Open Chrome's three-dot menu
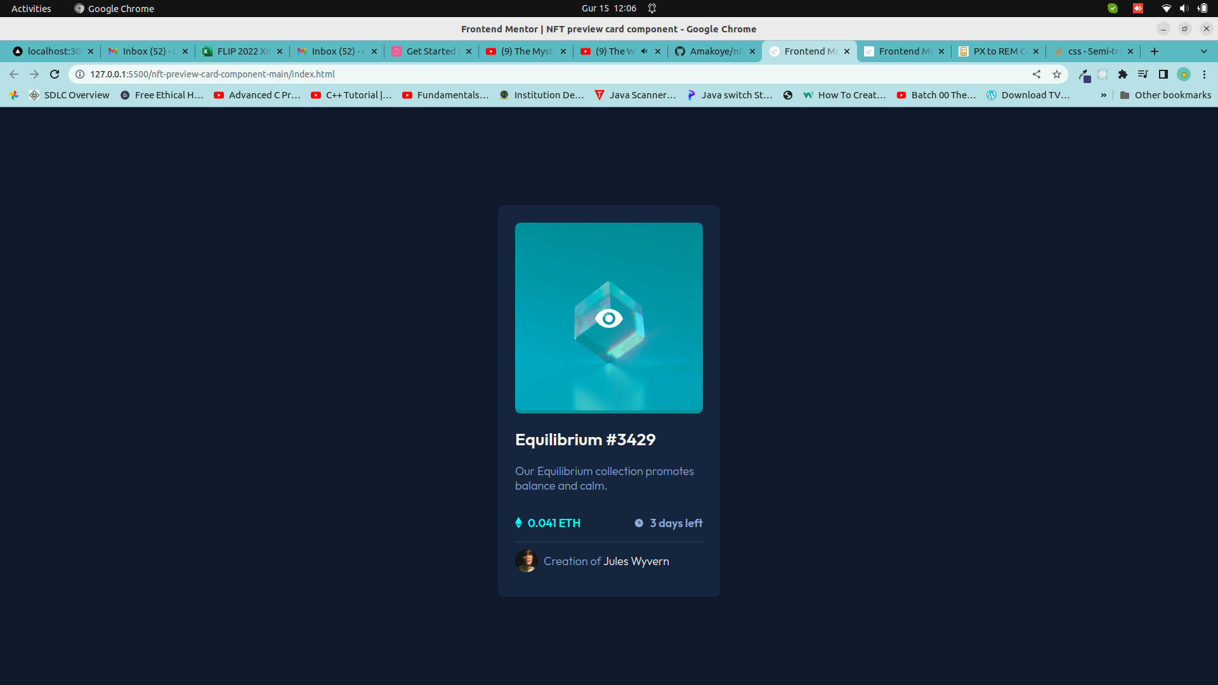Viewport: 1218px width, 685px height. (1204, 74)
